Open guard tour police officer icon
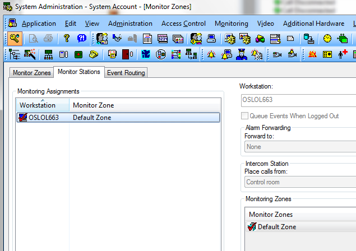The width and height of the screenshot is (356, 251). point(242,55)
